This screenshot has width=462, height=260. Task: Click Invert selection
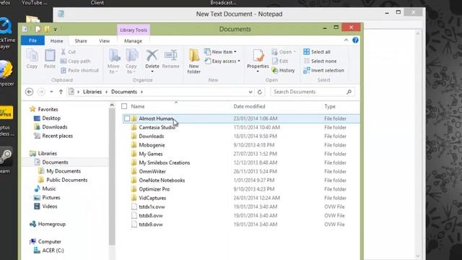point(324,71)
